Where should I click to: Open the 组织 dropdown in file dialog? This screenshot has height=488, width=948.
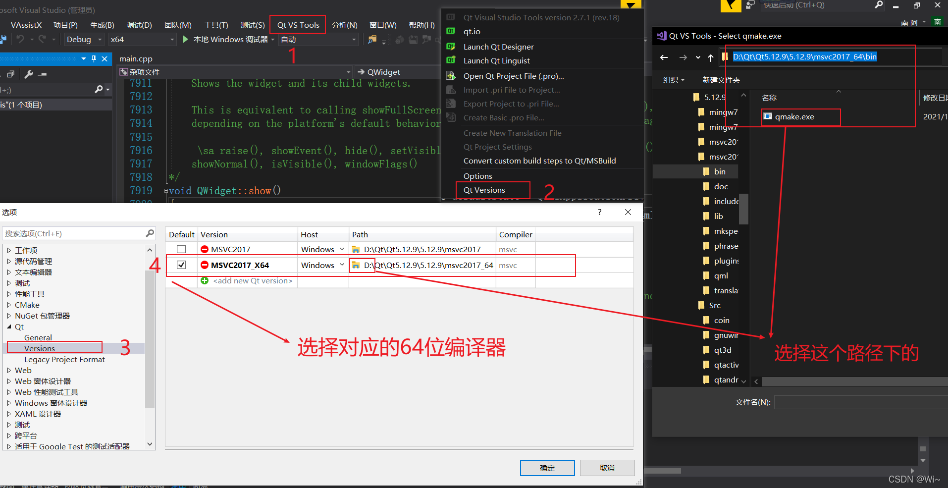[x=674, y=80]
